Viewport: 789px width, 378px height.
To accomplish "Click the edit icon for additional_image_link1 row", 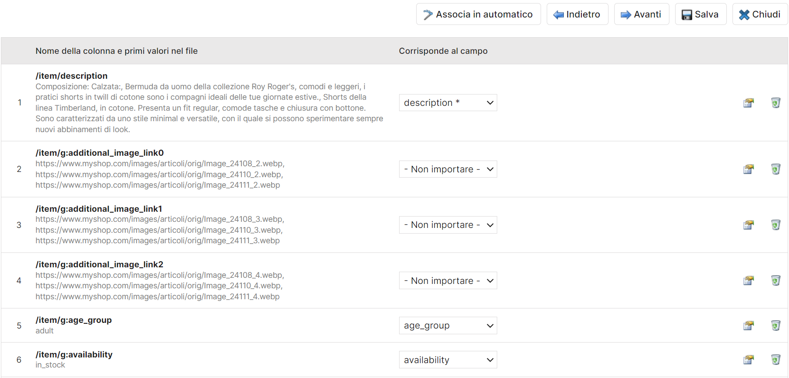I will coord(748,225).
